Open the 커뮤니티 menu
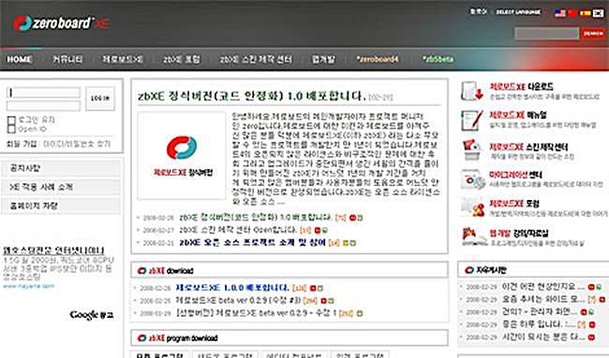This screenshot has height=358, width=609. [67, 59]
